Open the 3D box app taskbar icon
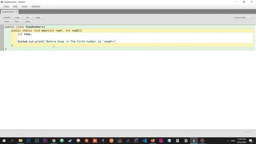Screen dimensions: 256x144 [x=169, y=140]
